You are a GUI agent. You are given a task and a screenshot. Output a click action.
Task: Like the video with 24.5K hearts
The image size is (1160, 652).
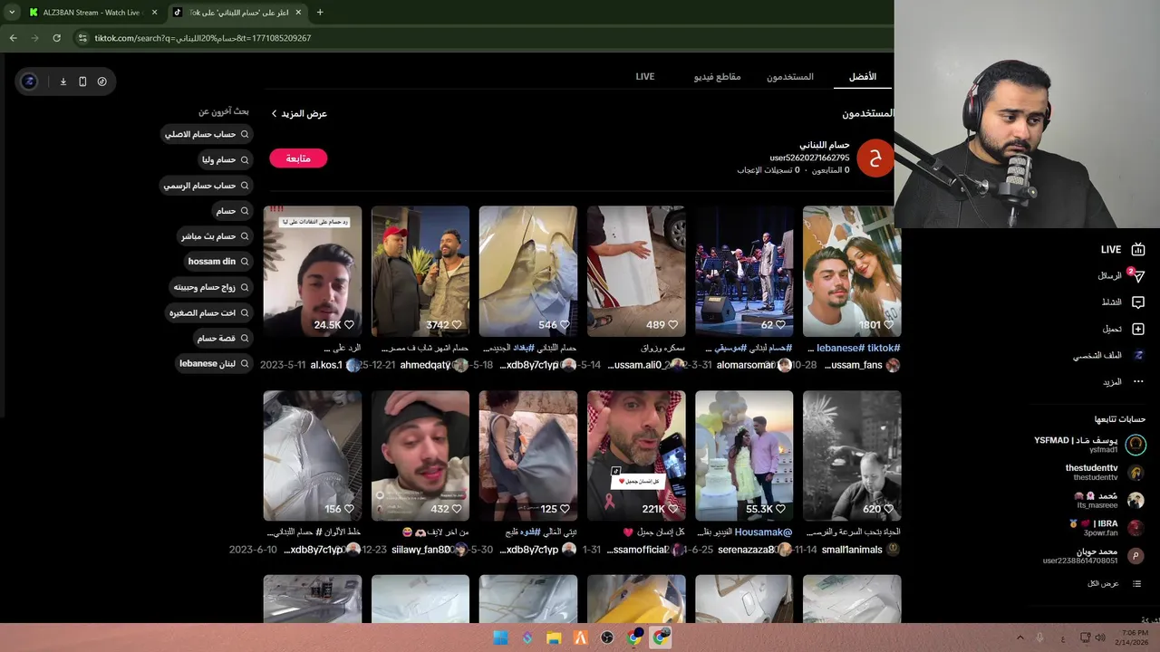(x=349, y=324)
